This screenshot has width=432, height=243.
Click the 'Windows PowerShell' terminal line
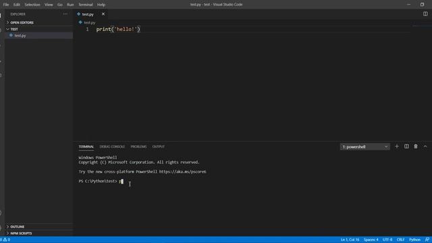[x=98, y=157]
